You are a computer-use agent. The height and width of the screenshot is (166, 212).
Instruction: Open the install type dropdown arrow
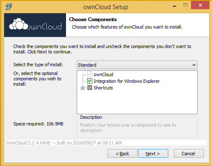[194, 65]
